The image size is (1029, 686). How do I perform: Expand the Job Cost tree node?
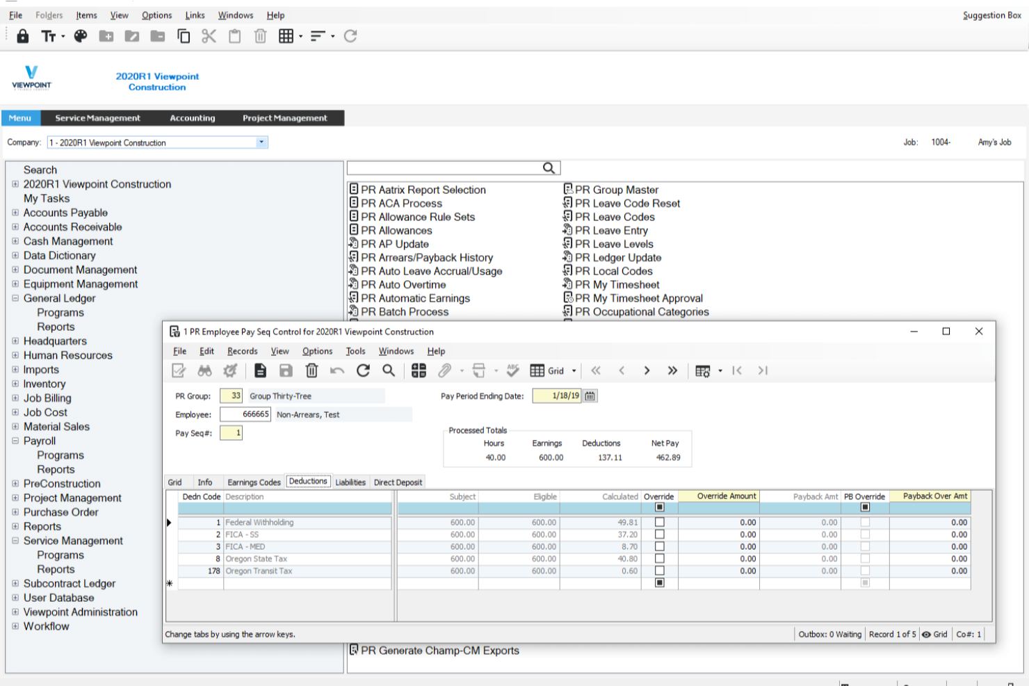(15, 412)
